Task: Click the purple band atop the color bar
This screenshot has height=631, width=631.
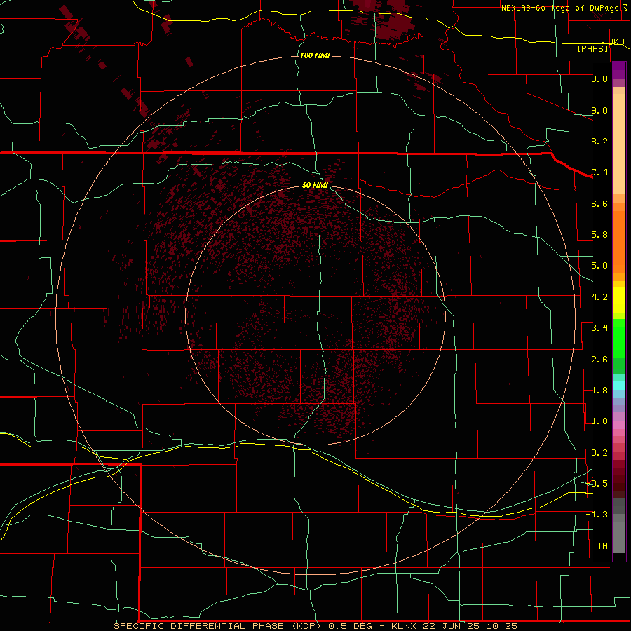Action: (619, 70)
